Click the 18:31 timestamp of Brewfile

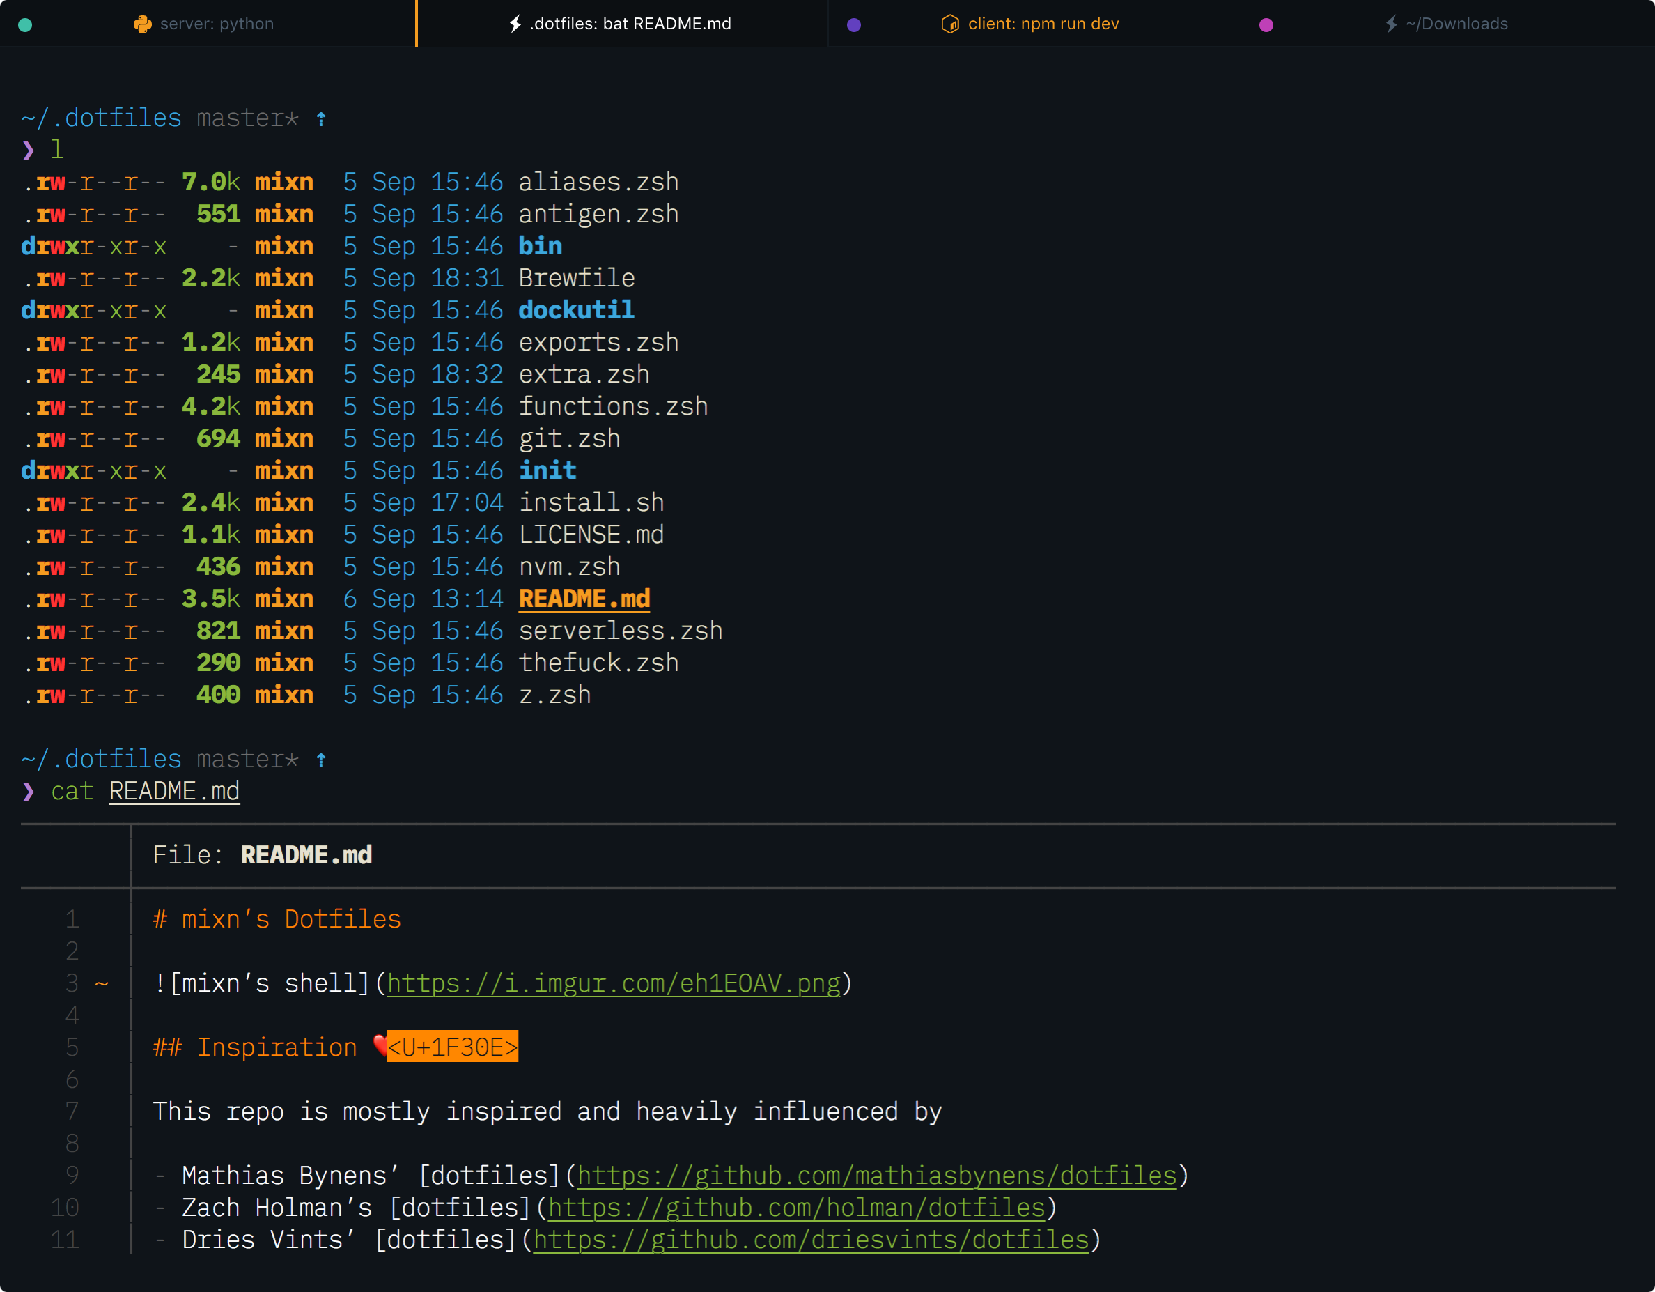[x=467, y=278]
